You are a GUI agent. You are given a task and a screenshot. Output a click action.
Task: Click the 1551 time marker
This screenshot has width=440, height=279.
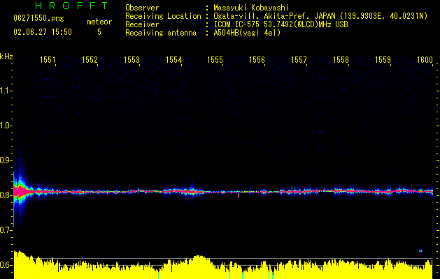click(x=48, y=60)
